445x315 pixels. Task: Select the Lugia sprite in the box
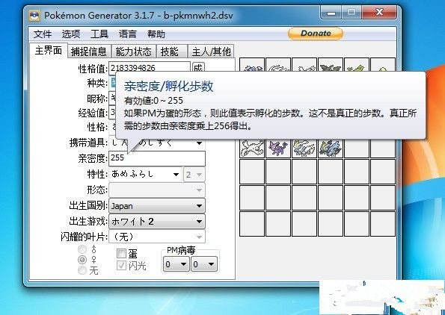coord(252,148)
